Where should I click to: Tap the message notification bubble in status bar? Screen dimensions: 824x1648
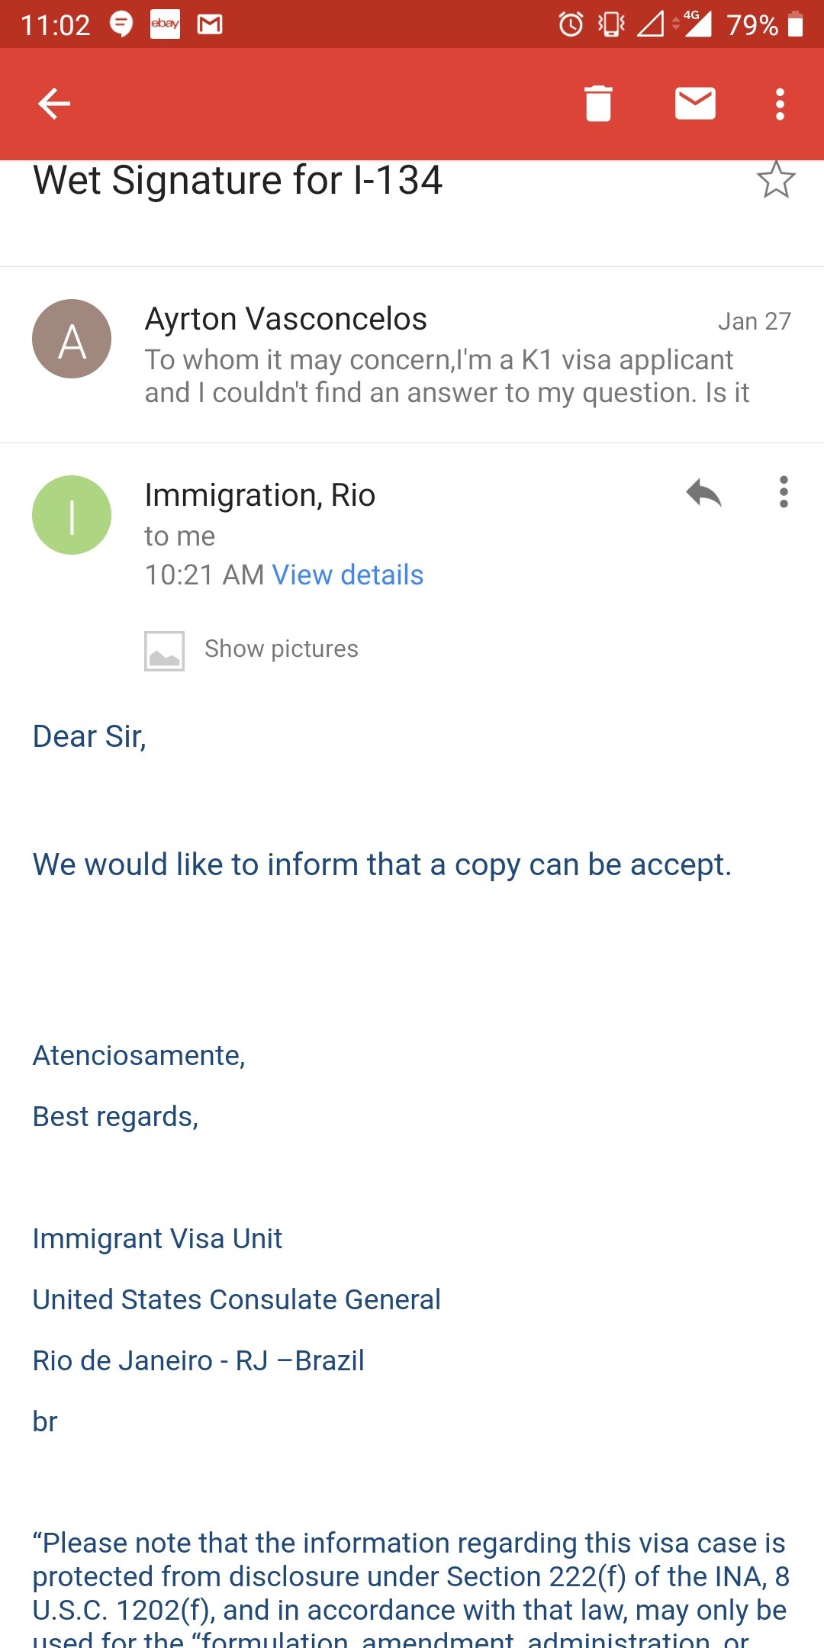pyautogui.click(x=121, y=24)
